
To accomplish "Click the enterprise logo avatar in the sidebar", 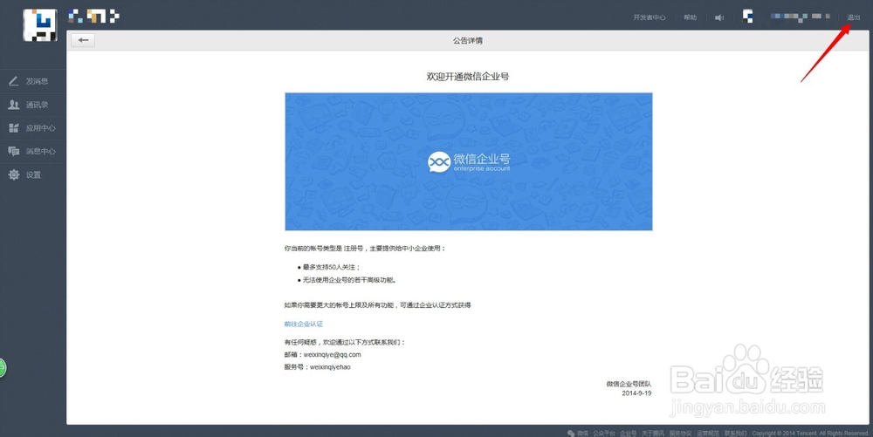I will pos(39,25).
